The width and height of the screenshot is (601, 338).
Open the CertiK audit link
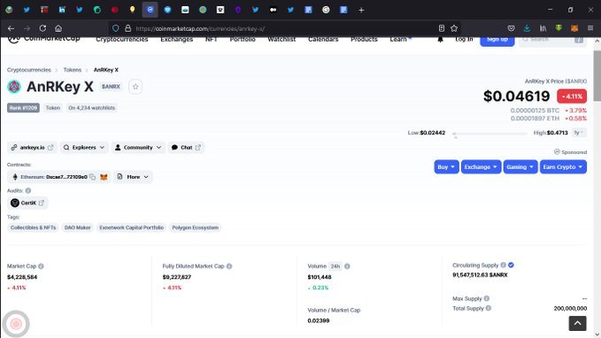click(27, 203)
